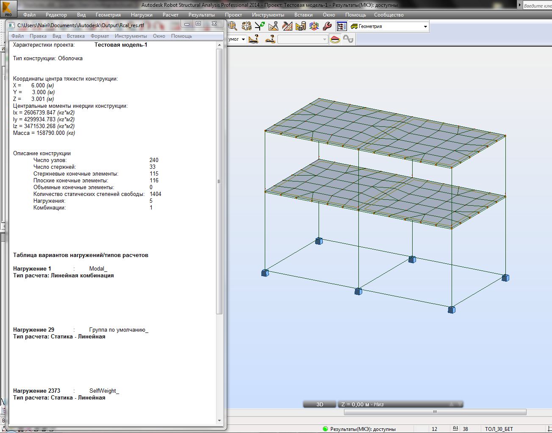Open the red wrench settings icon
This screenshot has height=433, width=552.
coord(327,26)
